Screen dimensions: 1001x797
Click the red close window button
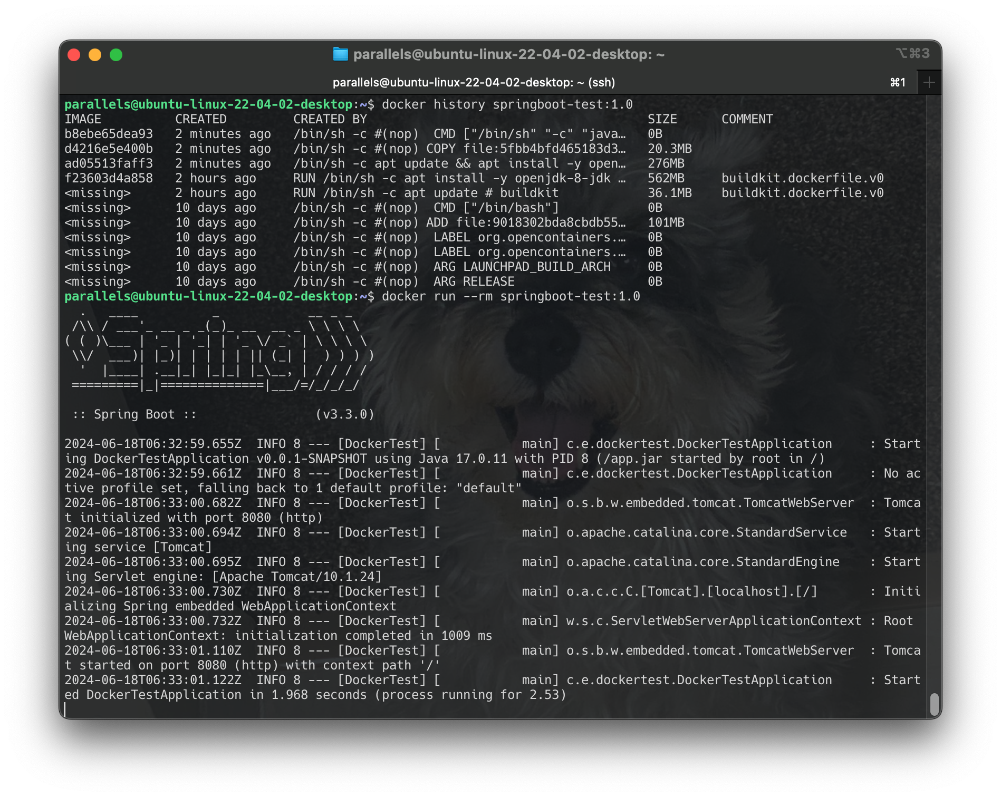tap(74, 55)
